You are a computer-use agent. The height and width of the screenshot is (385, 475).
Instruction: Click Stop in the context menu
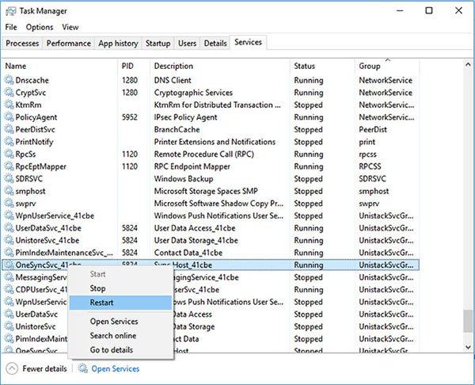(x=97, y=288)
